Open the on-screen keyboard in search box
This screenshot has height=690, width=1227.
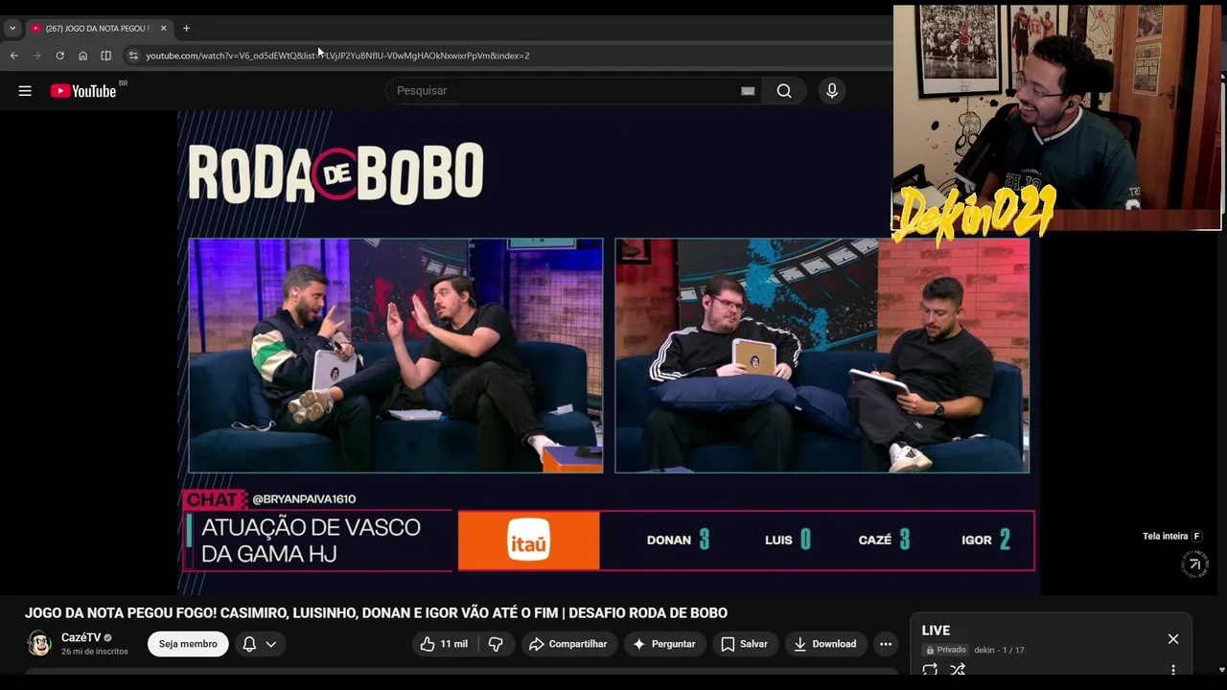(x=748, y=91)
